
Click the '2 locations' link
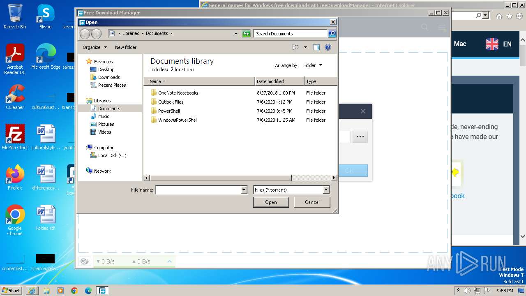click(182, 69)
